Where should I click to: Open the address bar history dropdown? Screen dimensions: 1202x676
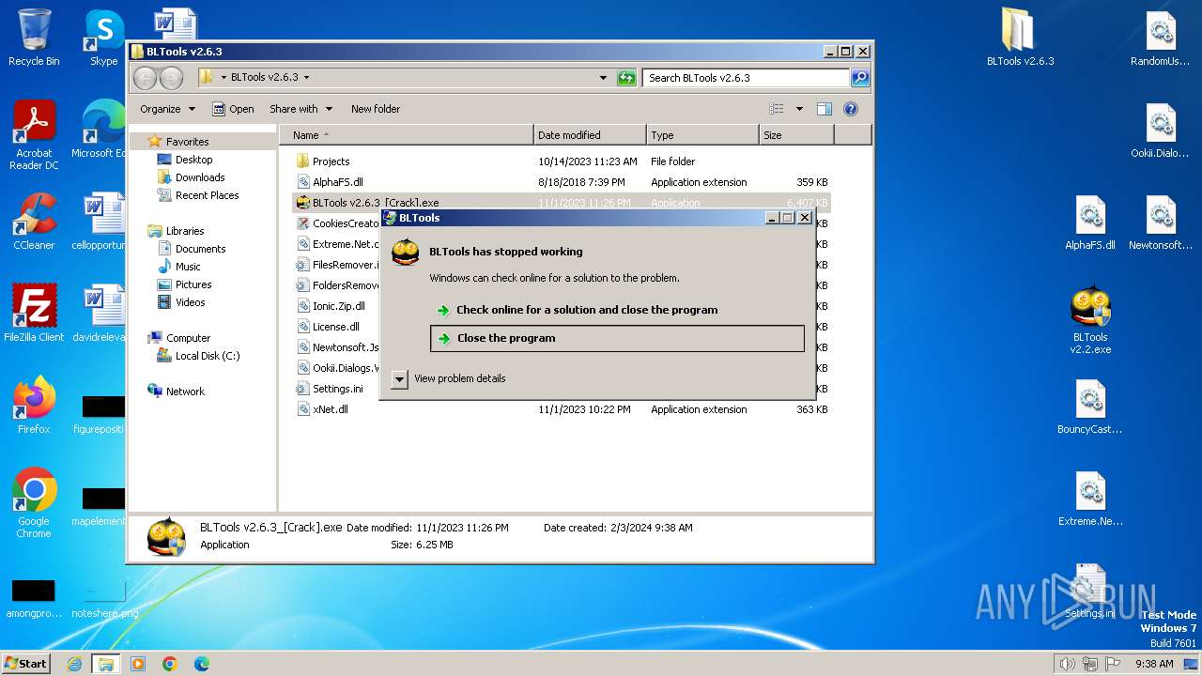(603, 78)
